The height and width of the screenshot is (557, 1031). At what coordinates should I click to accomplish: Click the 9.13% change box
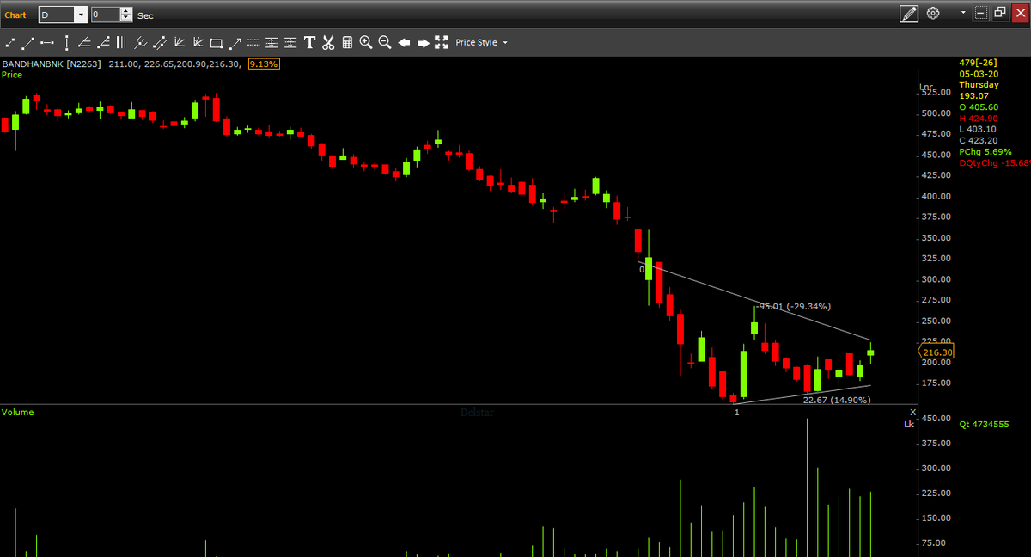[264, 64]
